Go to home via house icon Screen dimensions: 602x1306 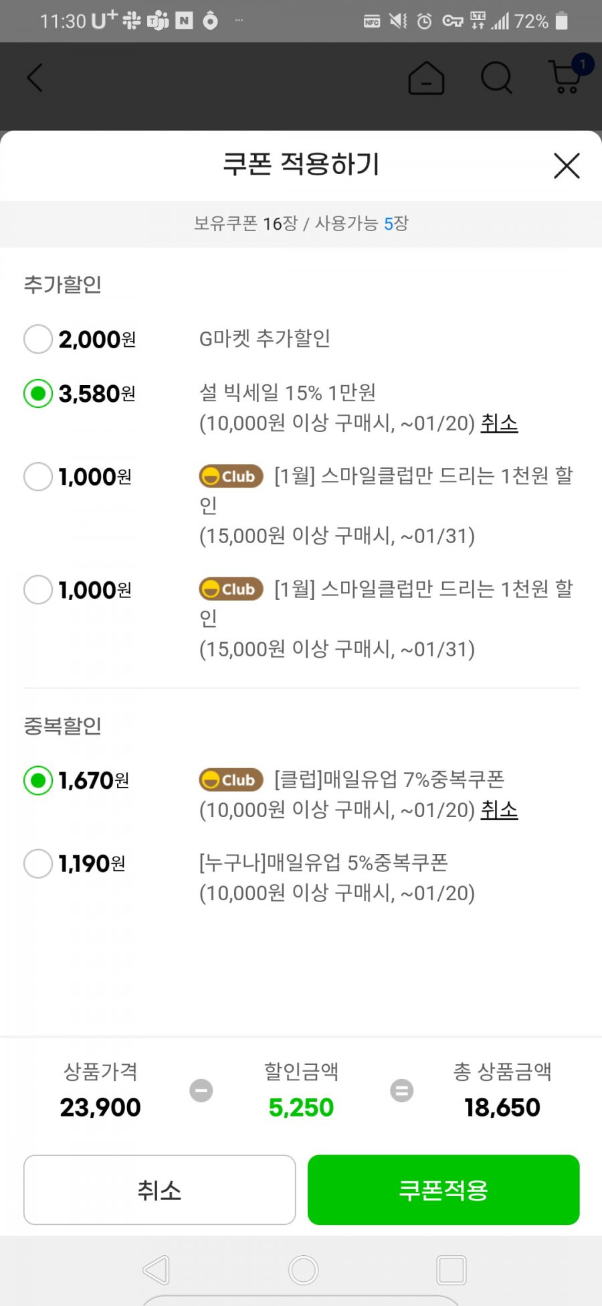pyautogui.click(x=426, y=78)
